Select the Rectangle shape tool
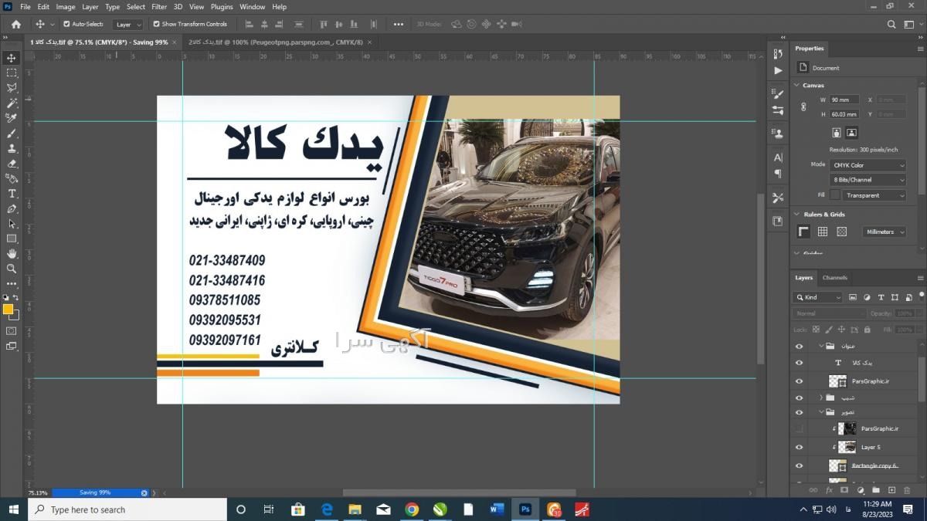Viewport: 927px width, 521px height. (x=12, y=239)
